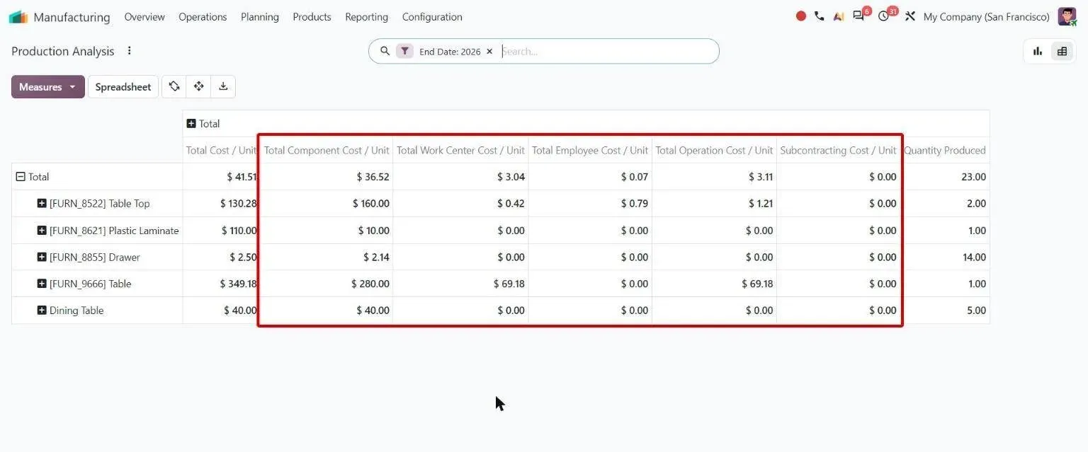Open the Reporting menu
The image size is (1088, 452).
tap(366, 17)
